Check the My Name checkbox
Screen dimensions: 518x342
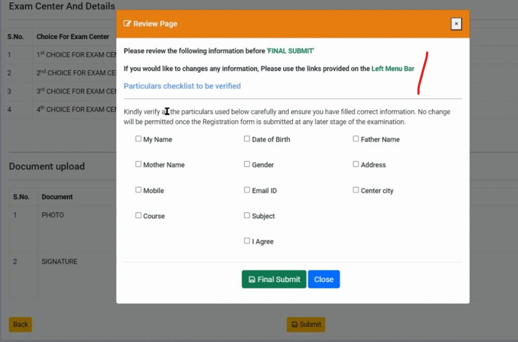[x=138, y=139]
